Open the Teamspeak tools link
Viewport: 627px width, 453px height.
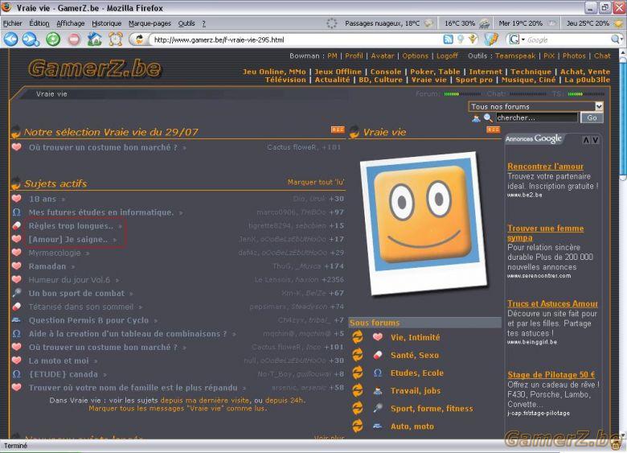click(515, 56)
